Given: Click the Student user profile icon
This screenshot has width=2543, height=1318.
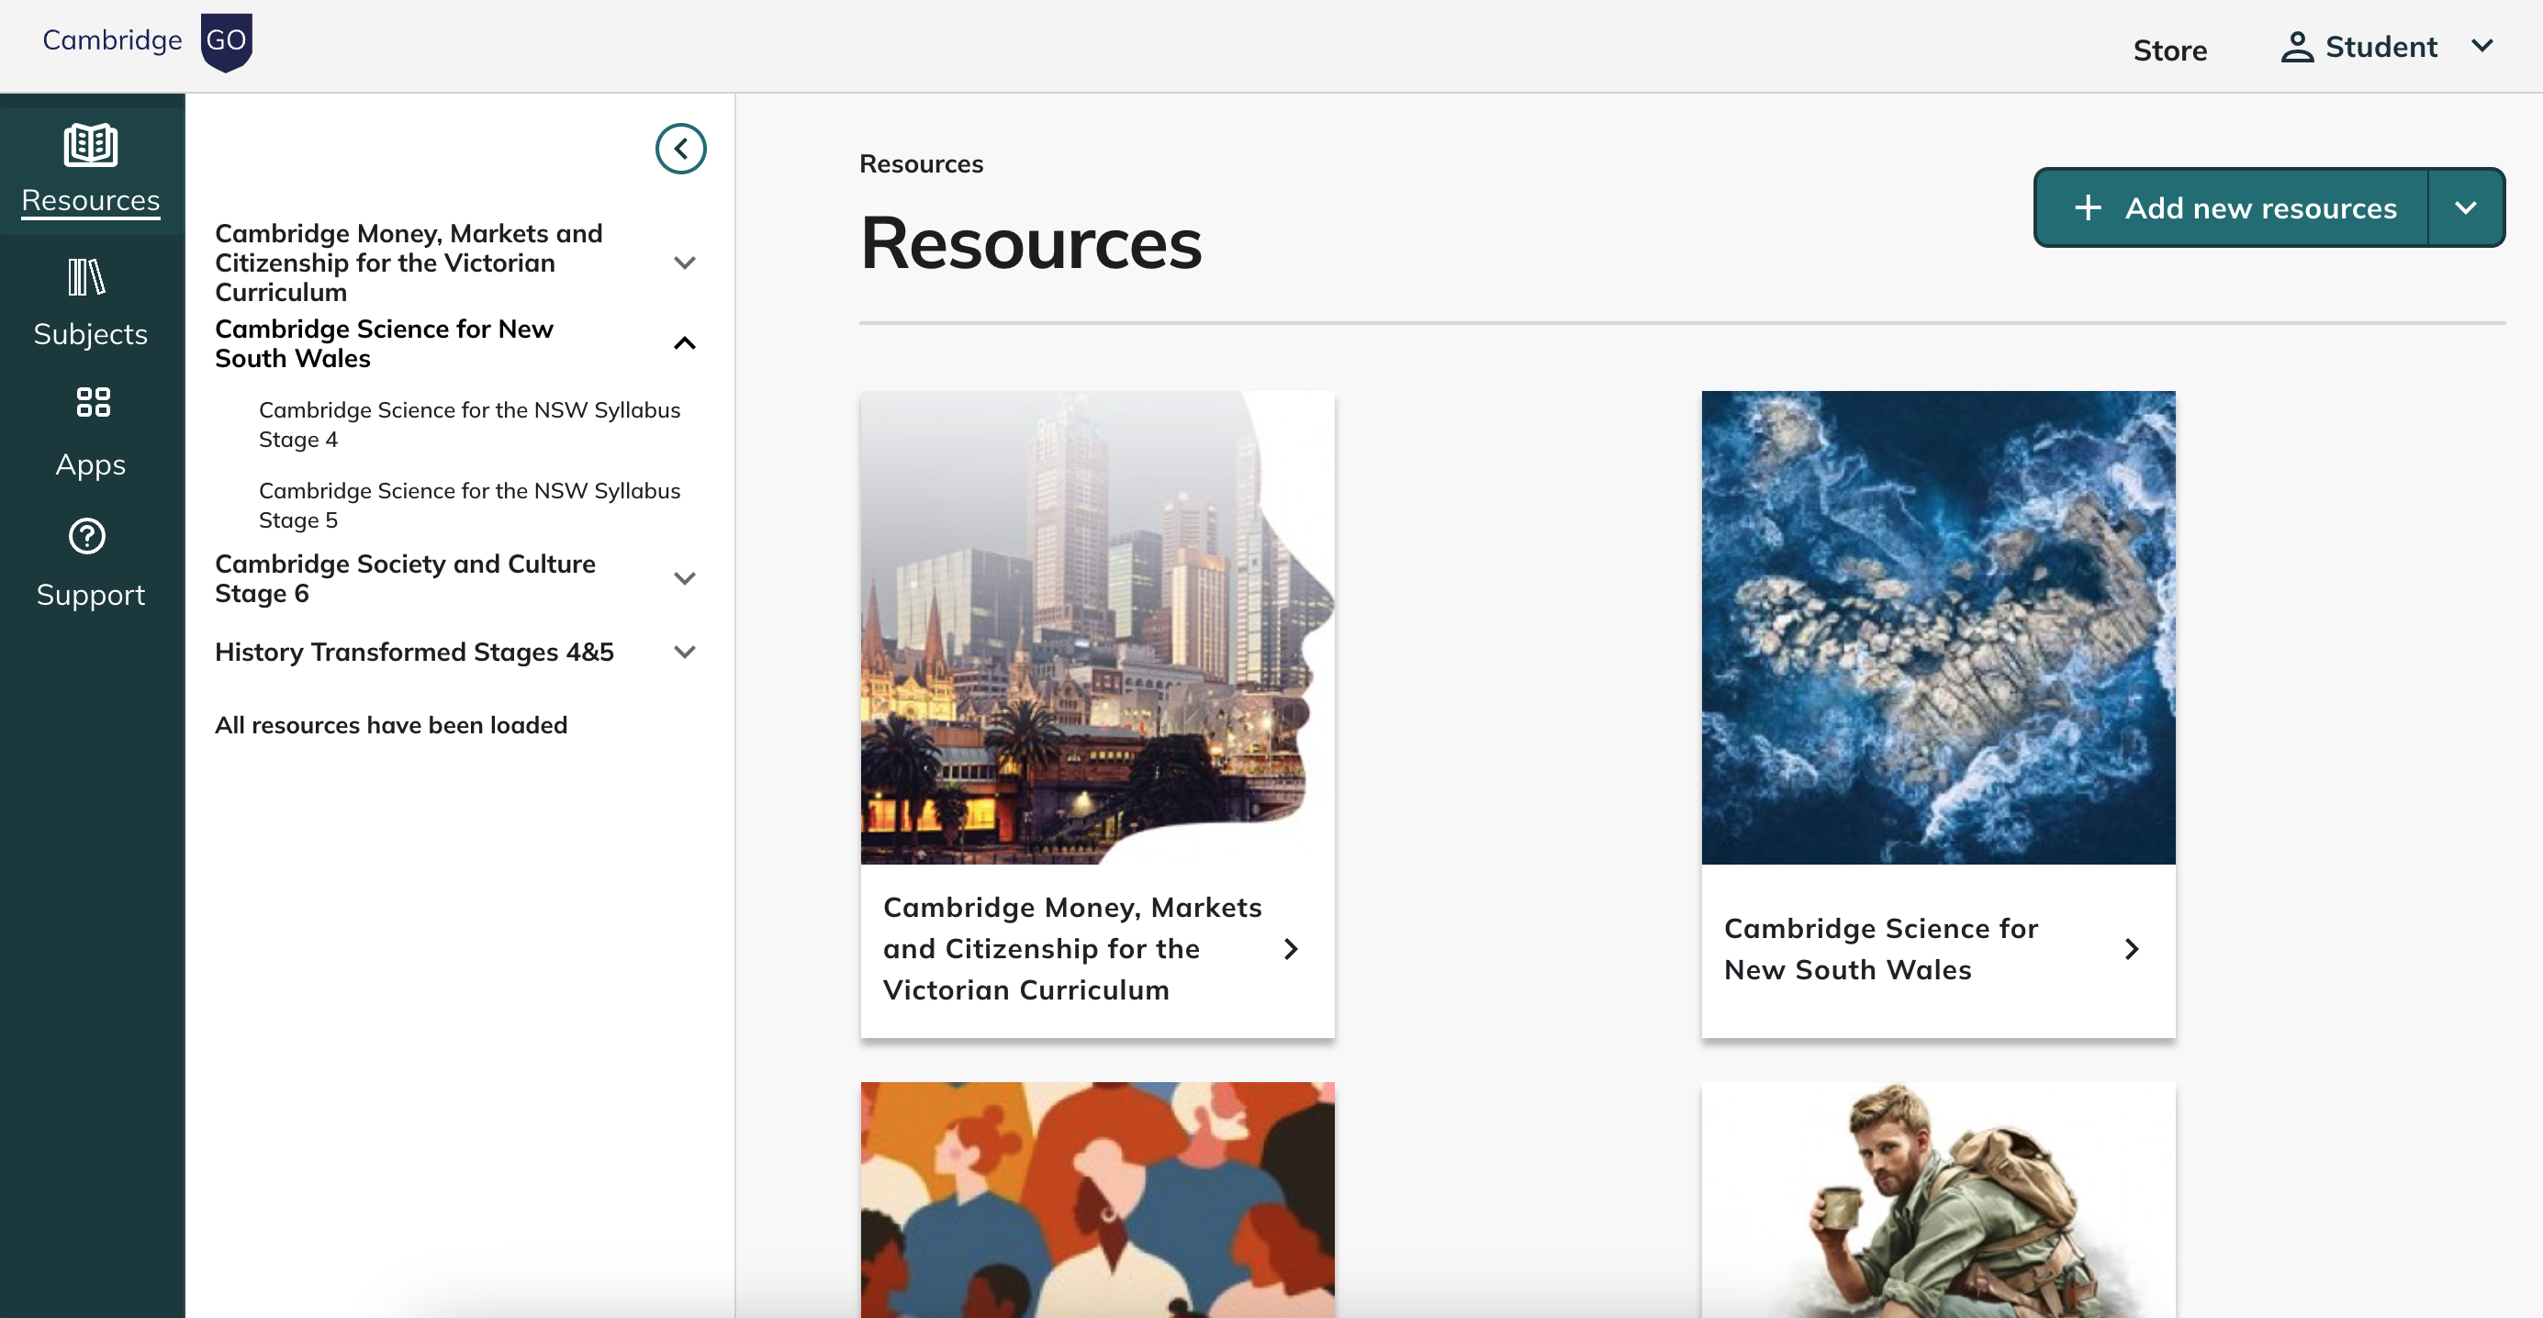Looking at the screenshot, I should [2297, 47].
